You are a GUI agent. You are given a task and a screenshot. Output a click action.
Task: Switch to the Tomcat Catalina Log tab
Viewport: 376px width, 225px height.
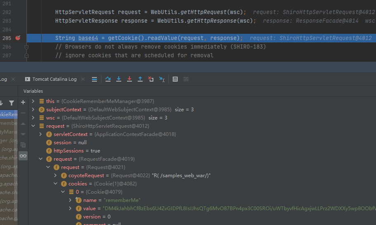[54, 79]
